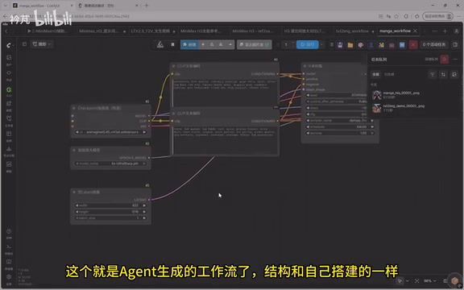Click the green G icon in left sidebar
This screenshot has width=464, height=290.
(9, 89)
